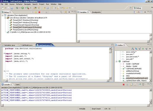Viewport: 153px width, 111px height.
Task: Select 'display : JLabel' field in Outline
Action: click(x=132, y=66)
